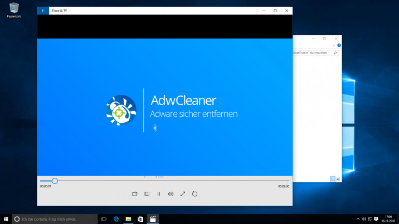Screen dimensions: 399x224
Task: Open the Store from the taskbar
Action: coord(140,219)
